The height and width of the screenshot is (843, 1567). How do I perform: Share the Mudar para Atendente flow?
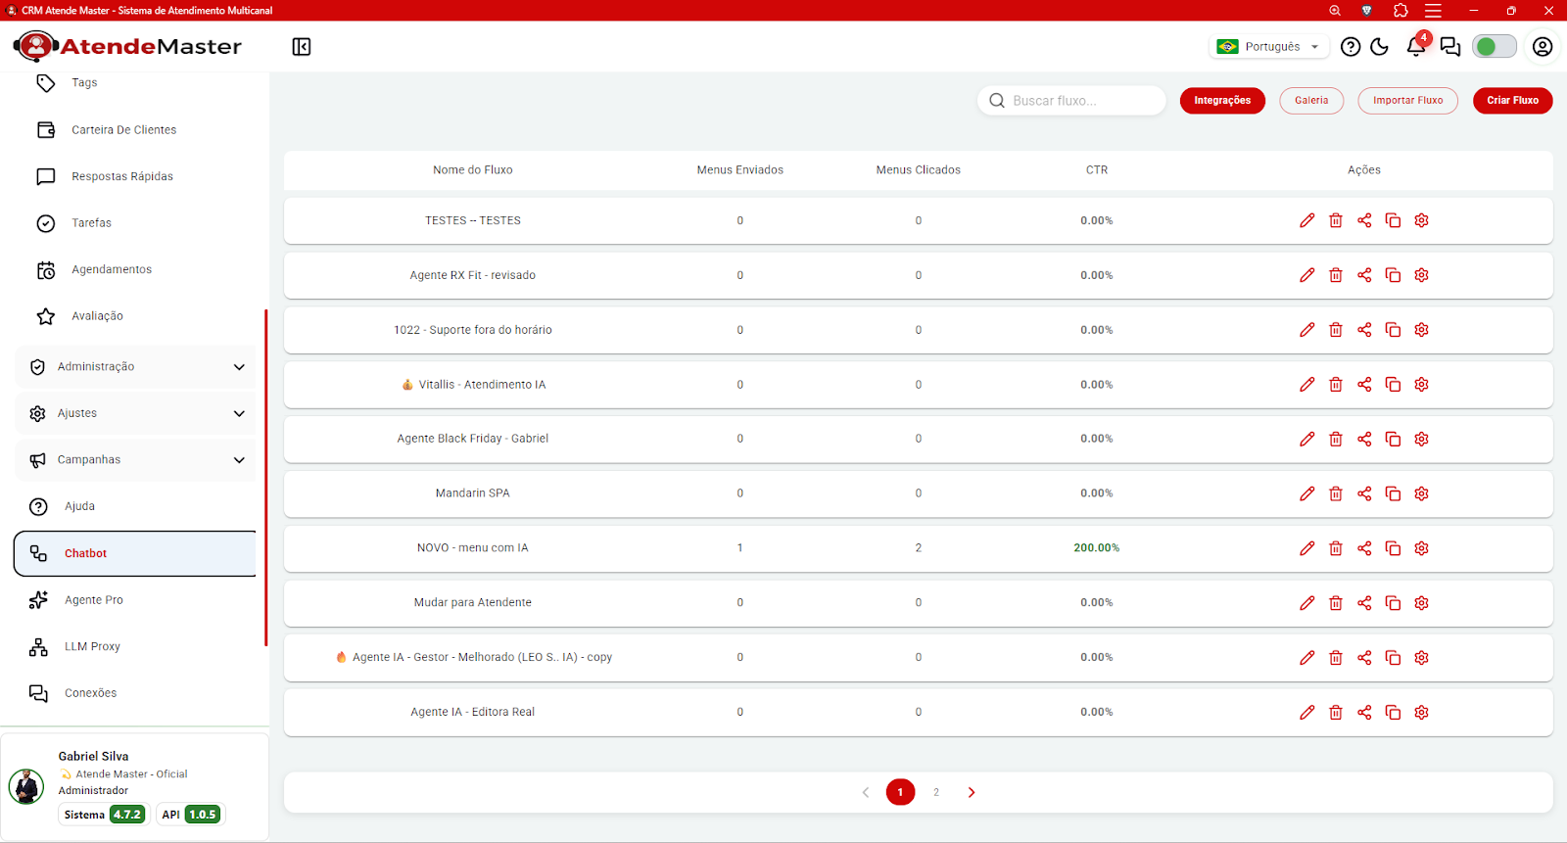(1364, 603)
